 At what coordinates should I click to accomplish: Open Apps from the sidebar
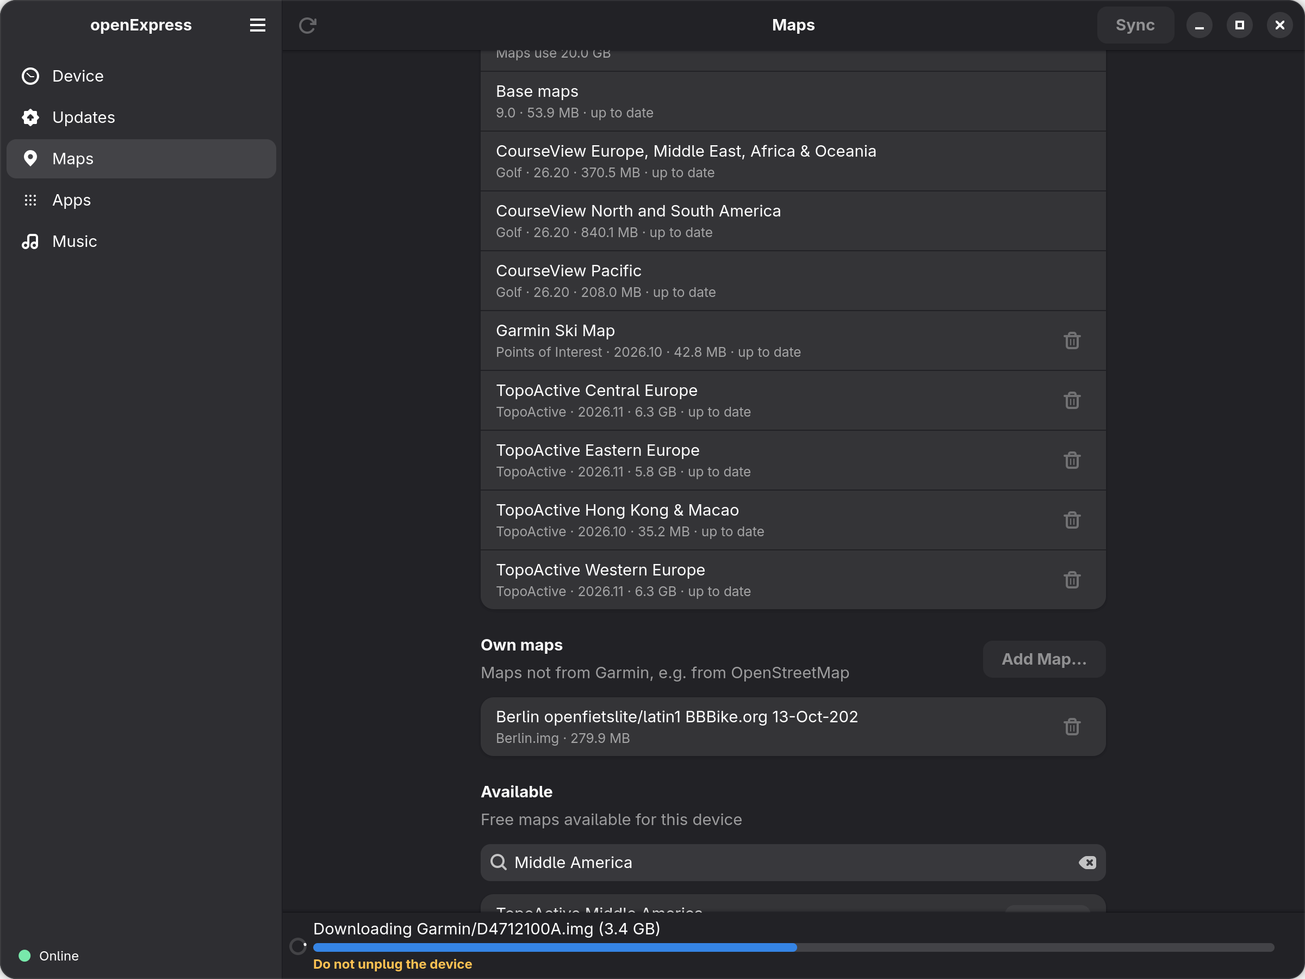pyautogui.click(x=141, y=200)
